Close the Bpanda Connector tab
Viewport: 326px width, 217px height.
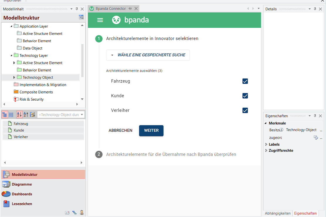136,9
